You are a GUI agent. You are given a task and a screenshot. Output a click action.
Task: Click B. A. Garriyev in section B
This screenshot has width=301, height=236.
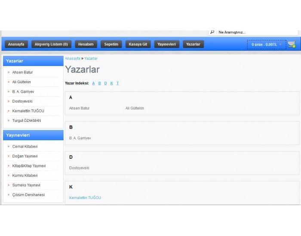(80, 138)
